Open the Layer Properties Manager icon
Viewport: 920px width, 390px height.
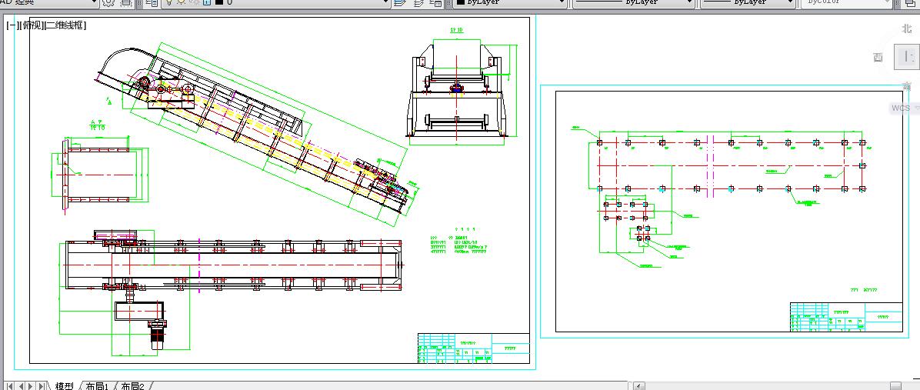pos(152,2)
